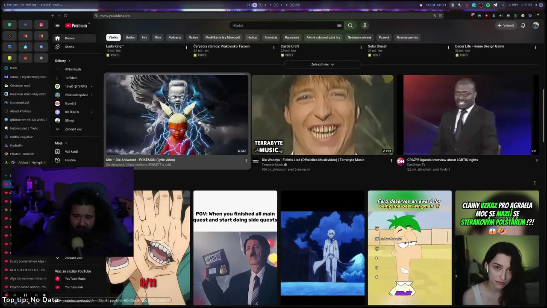Select the Podcasty filter chip
Viewport: 547px width, 308px height.
pos(175,37)
